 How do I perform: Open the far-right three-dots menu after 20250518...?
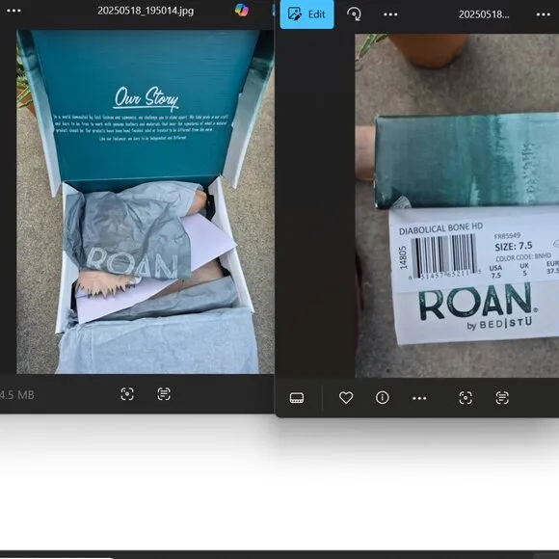[544, 14]
